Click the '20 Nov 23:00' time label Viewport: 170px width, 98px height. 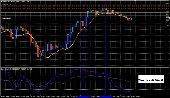(x=65, y=96)
